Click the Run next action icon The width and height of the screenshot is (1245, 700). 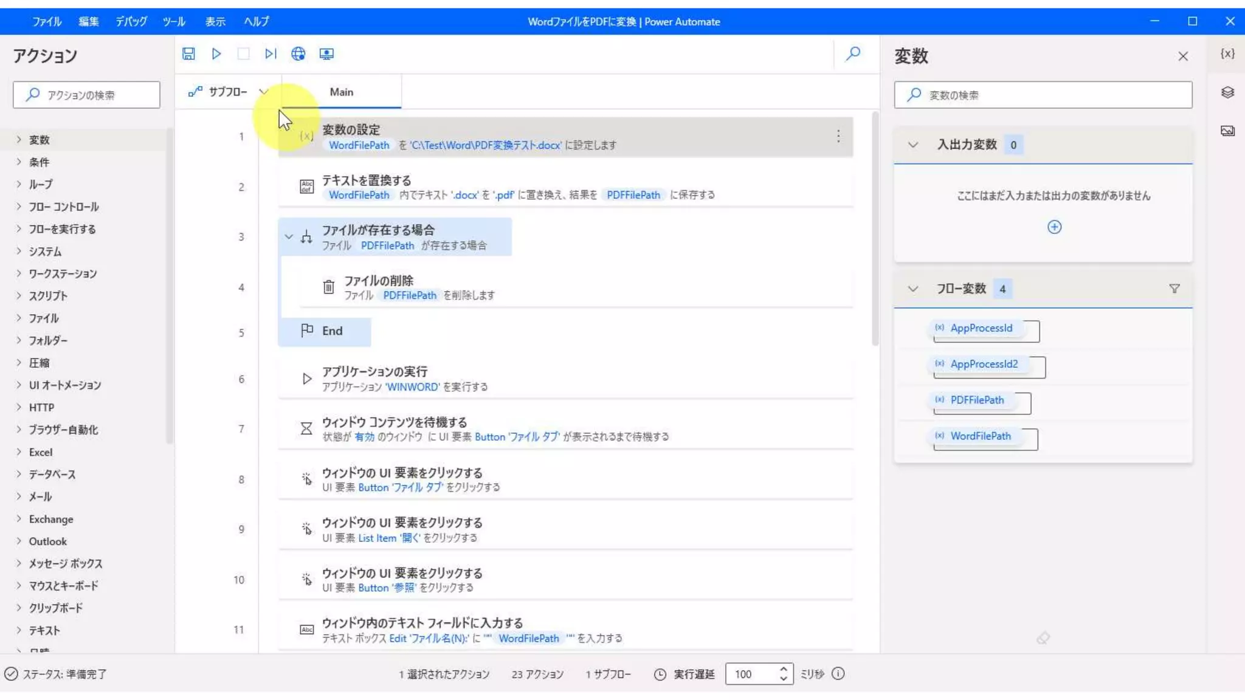click(271, 53)
